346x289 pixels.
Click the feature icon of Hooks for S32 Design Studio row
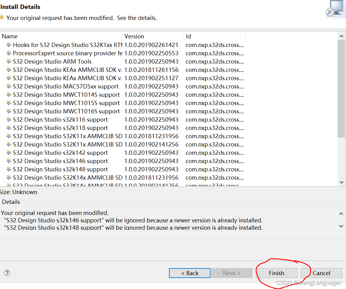coord(9,45)
